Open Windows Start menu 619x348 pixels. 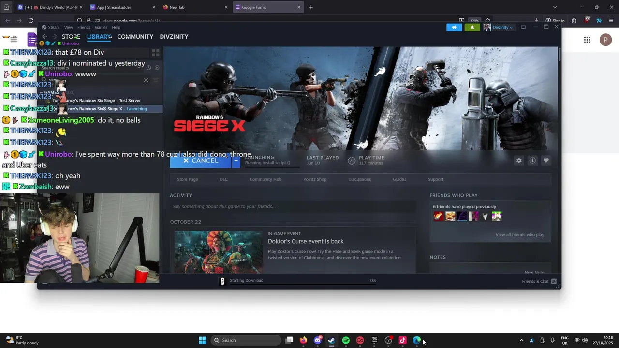(x=203, y=340)
